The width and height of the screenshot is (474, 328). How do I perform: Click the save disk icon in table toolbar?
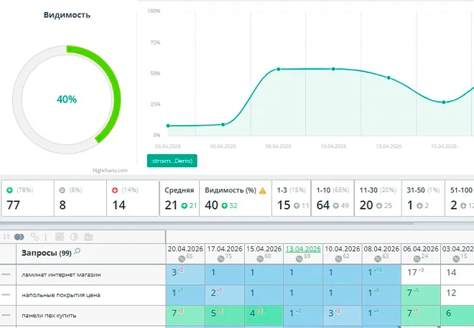[60, 235]
